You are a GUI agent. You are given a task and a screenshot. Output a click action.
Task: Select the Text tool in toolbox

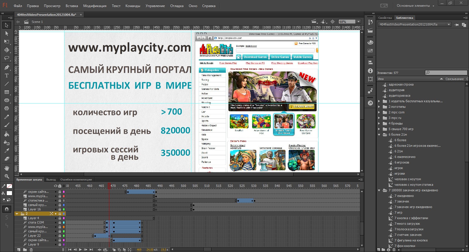point(7,76)
